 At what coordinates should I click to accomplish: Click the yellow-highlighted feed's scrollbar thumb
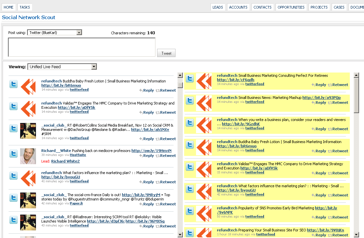(356, 95)
